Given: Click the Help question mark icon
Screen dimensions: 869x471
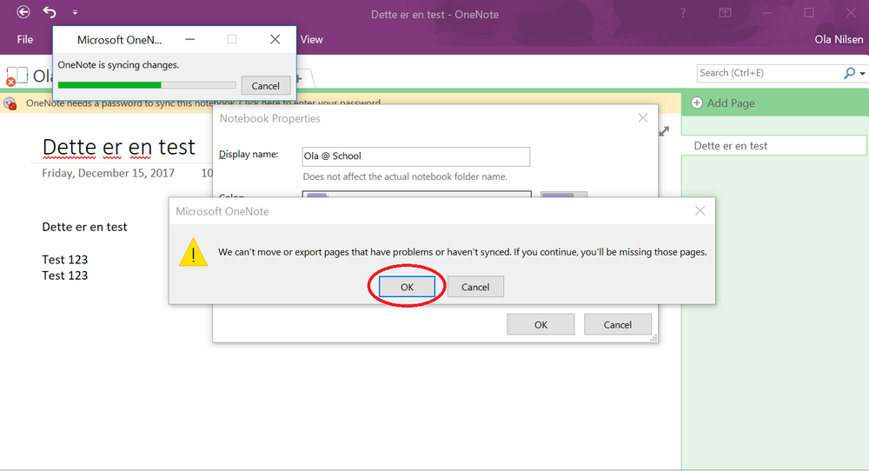Looking at the screenshot, I should [684, 12].
